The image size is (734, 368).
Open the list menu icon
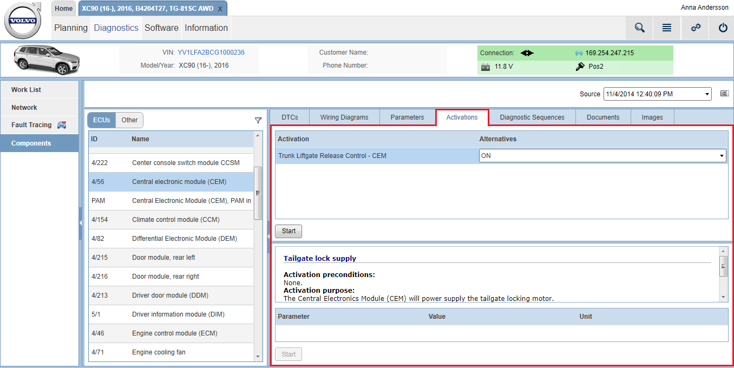point(667,28)
